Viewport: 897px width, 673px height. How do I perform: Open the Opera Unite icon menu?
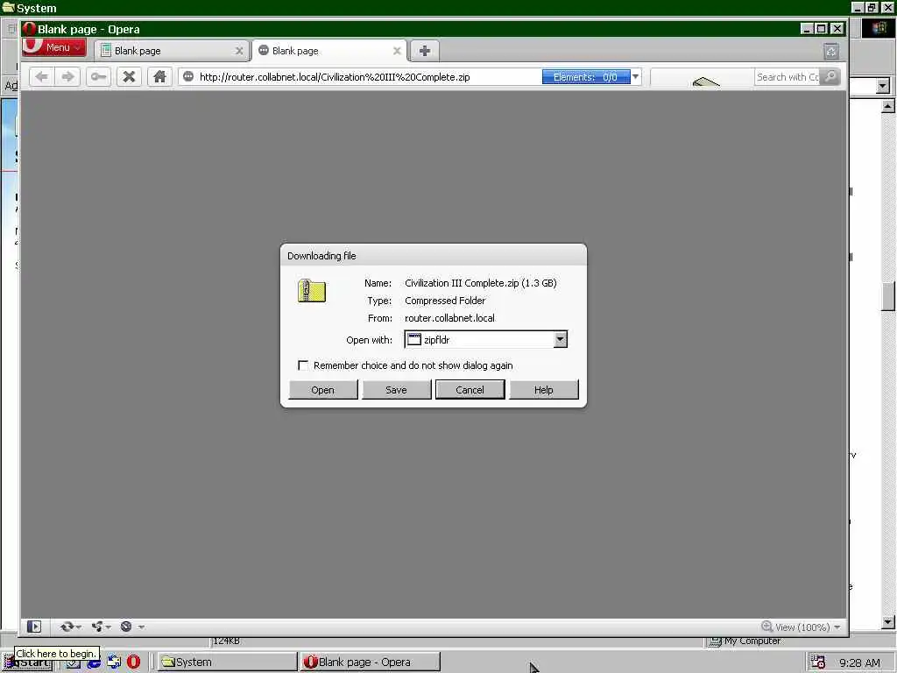(101, 627)
